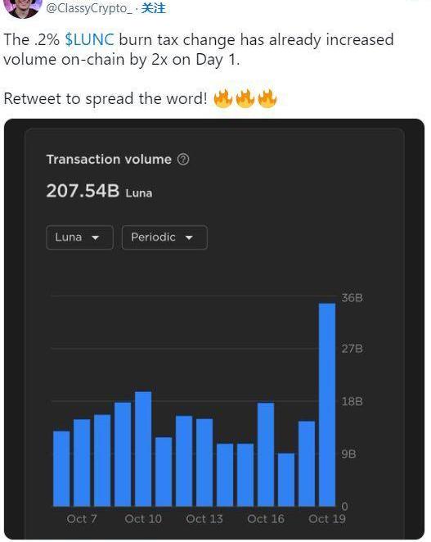
Task: Open the @ClassyCrypto_ username link
Action: tap(89, 8)
